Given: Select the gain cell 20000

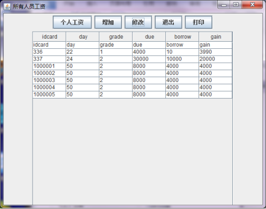Looking at the screenshot, I should 216,59.
